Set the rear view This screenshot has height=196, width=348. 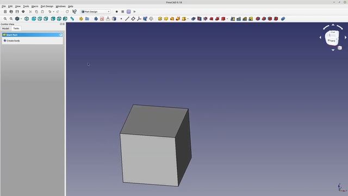[53, 19]
